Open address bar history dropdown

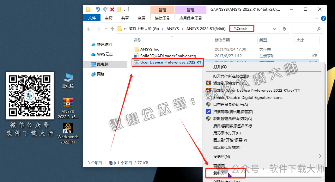pos(275,29)
